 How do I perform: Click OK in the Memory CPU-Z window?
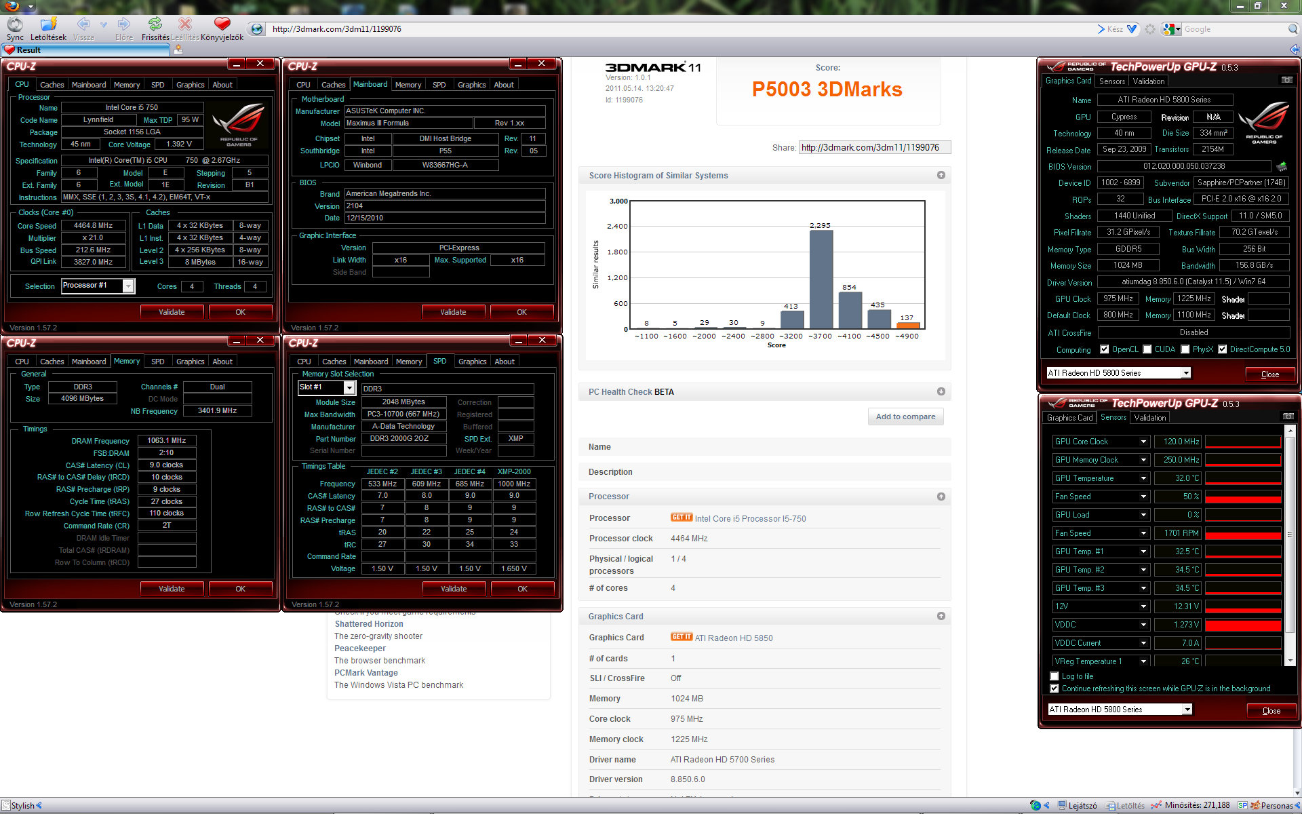point(240,589)
